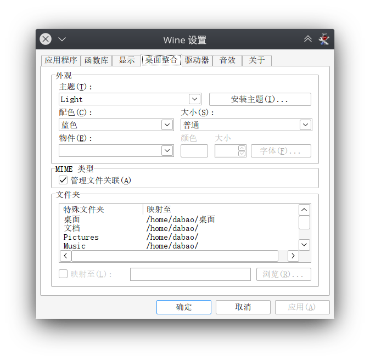Expand the 主题 Light dropdown

[x=195, y=99]
